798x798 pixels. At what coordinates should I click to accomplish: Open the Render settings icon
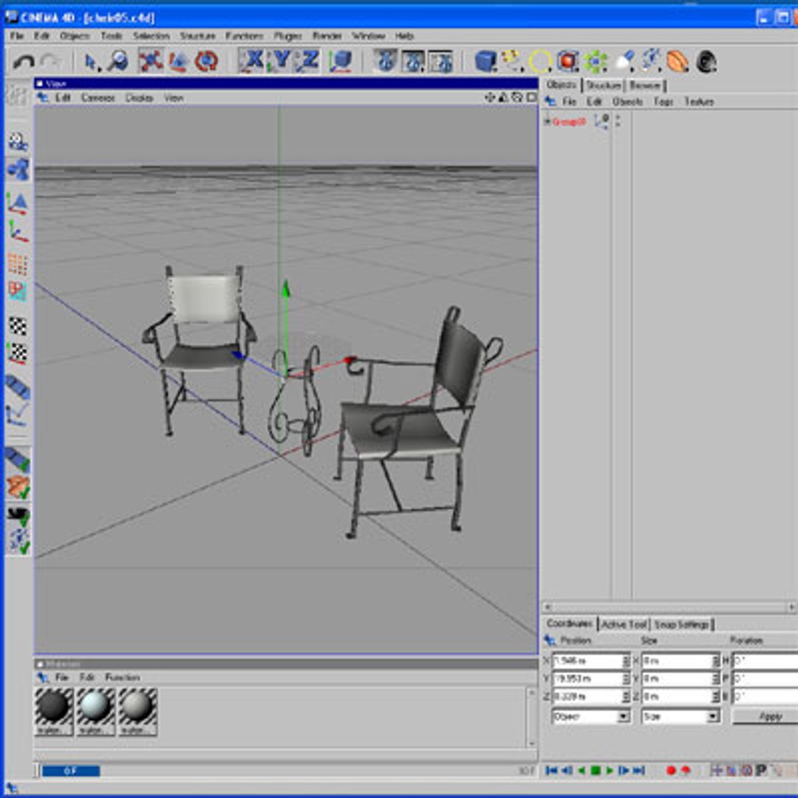[x=440, y=61]
